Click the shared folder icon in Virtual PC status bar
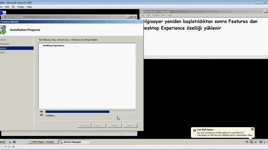The image size is (268, 150). pos(9,146)
